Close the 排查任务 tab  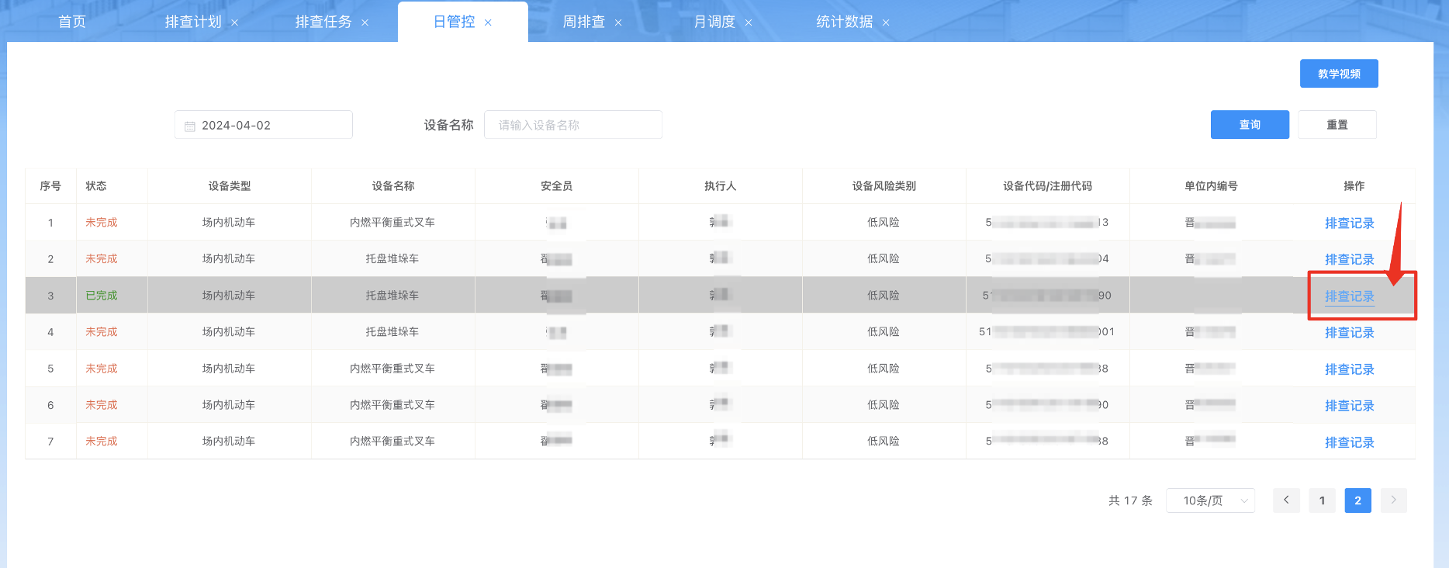[x=365, y=23]
